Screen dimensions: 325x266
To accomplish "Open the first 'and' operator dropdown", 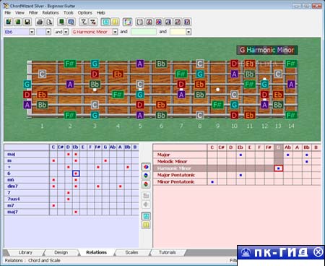I will coord(66,32).
